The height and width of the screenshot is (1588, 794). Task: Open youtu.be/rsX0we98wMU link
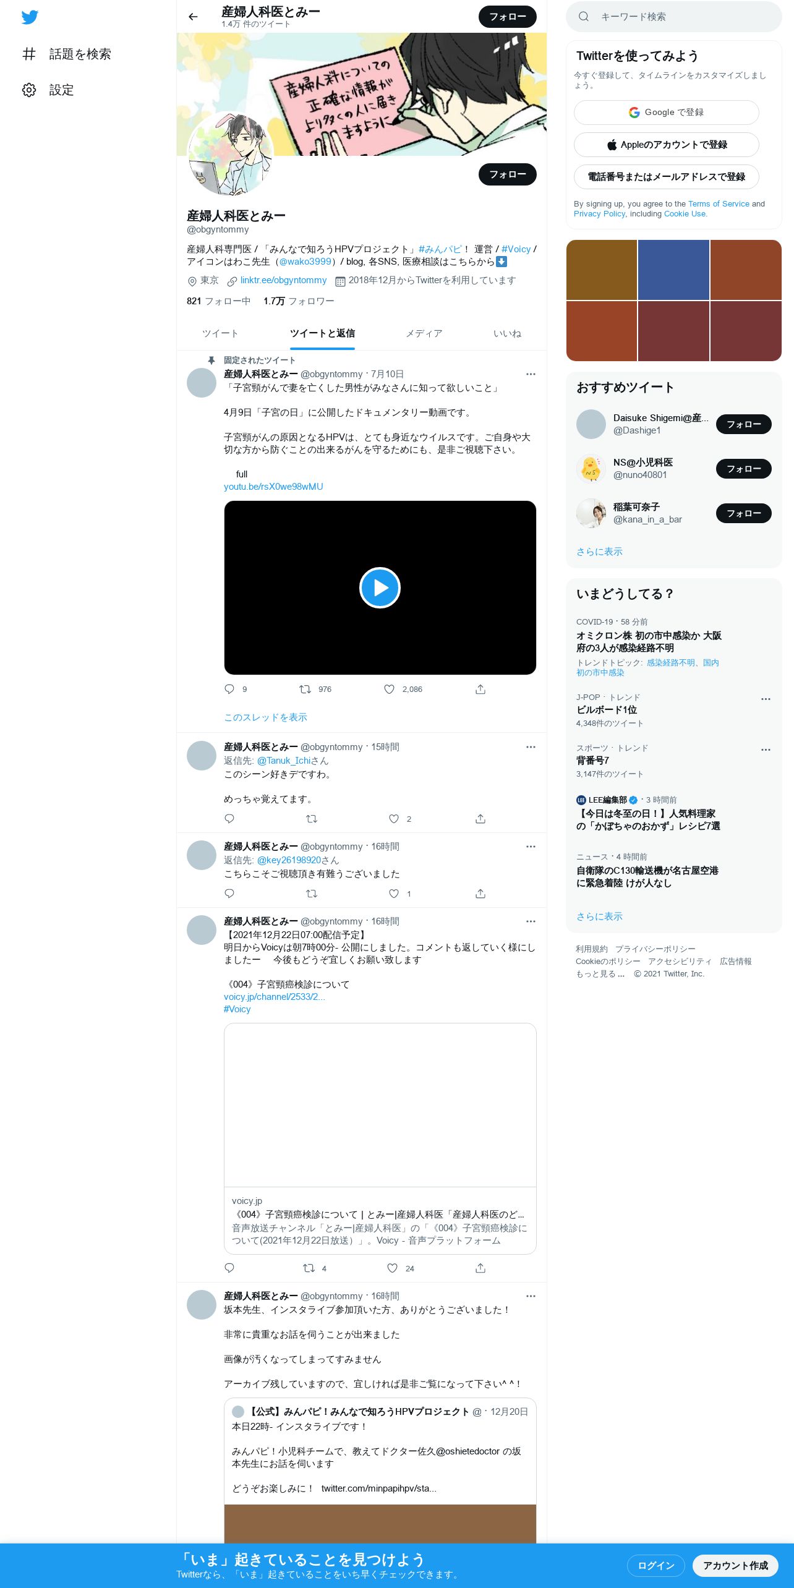(273, 487)
